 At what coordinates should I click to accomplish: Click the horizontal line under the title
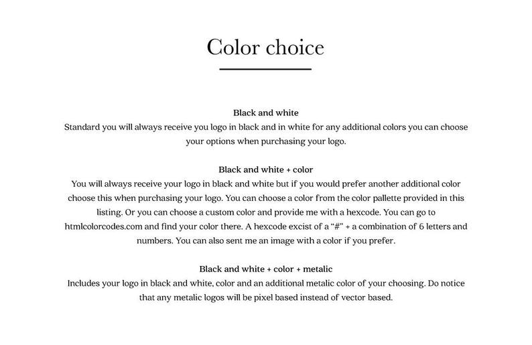pos(265,69)
